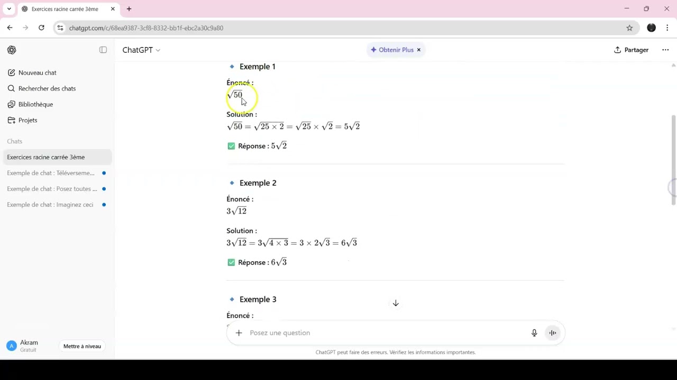Collapse the sidebar with the panel icon
Image resolution: width=677 pixels, height=380 pixels.
(103, 50)
